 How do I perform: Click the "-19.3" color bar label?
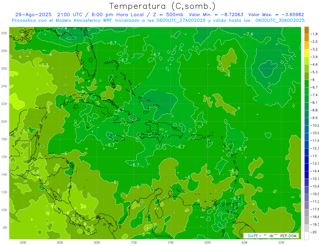pyautogui.click(x=315, y=225)
